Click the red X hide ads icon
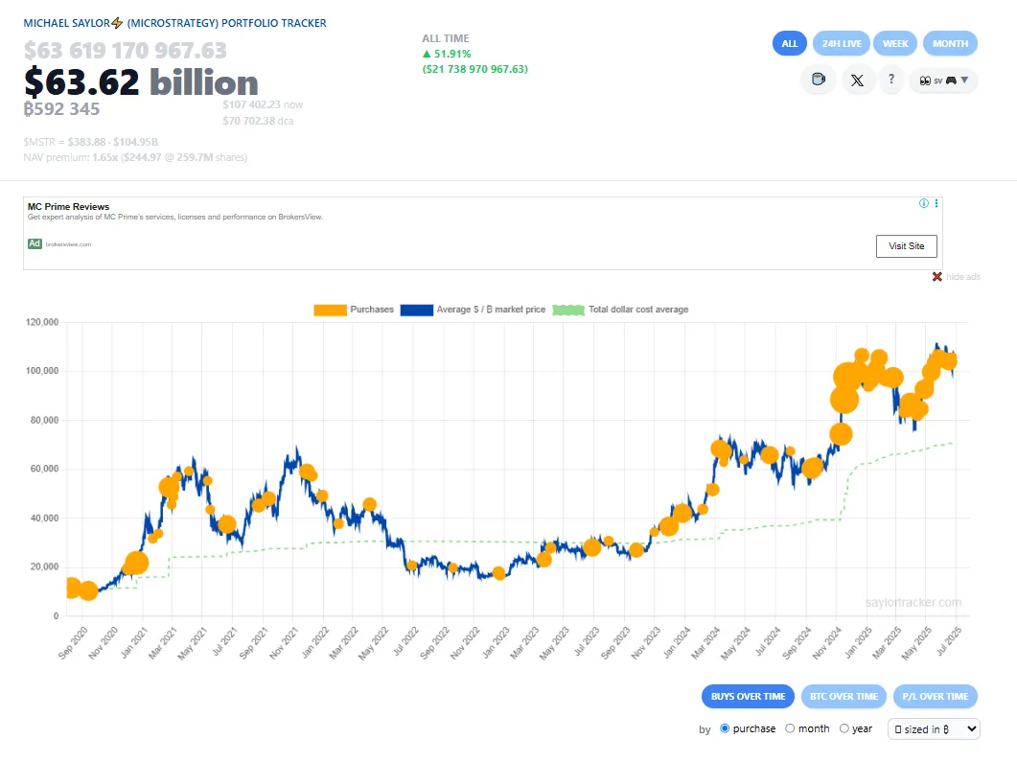 937,277
